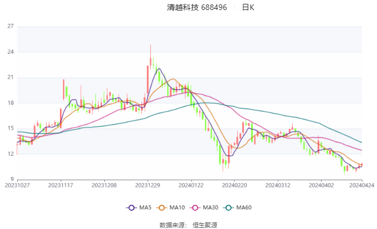Click x-axis date label 20240312
The image size is (377, 229).
click(278, 185)
